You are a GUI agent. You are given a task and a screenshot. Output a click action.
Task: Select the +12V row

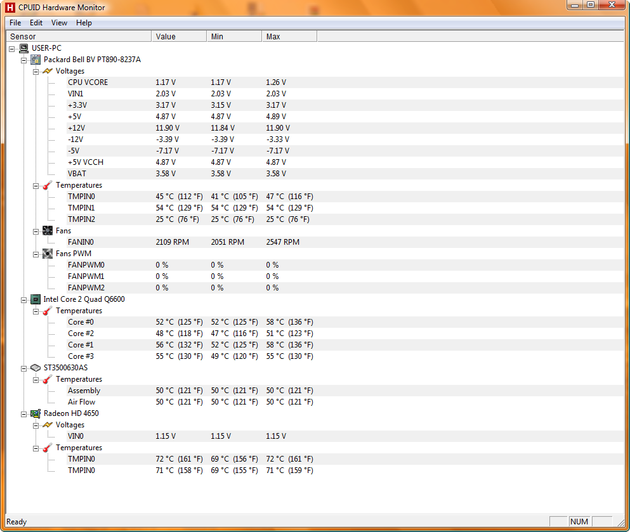click(x=345, y=128)
